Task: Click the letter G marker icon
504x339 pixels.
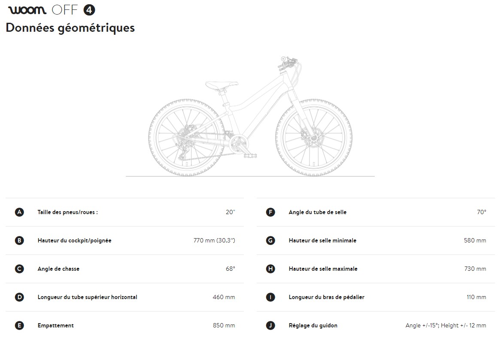Action: 270,240
